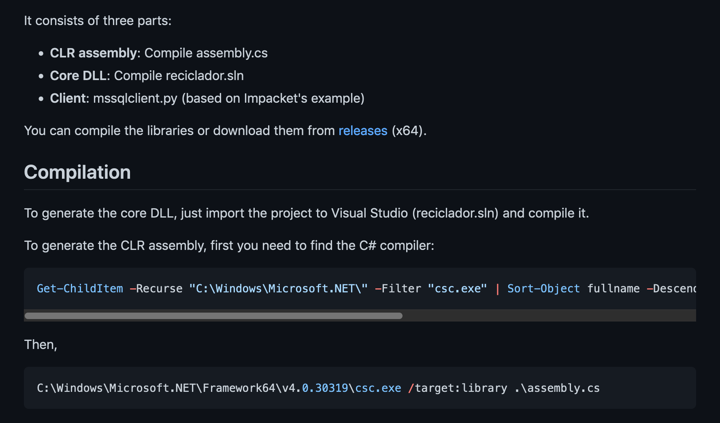Click the text 'Then,'
Screen dimensions: 720x423
41,345
